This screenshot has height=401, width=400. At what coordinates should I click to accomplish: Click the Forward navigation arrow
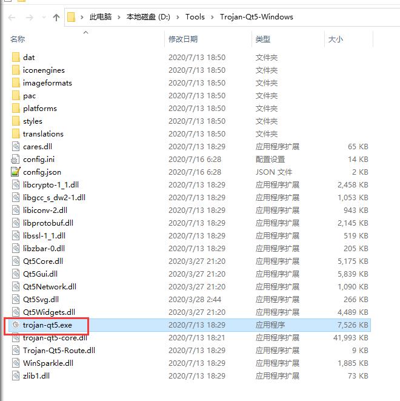click(30, 17)
